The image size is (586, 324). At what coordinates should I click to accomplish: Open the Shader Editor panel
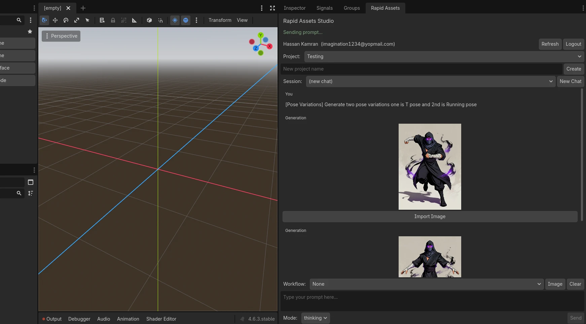tap(161, 319)
